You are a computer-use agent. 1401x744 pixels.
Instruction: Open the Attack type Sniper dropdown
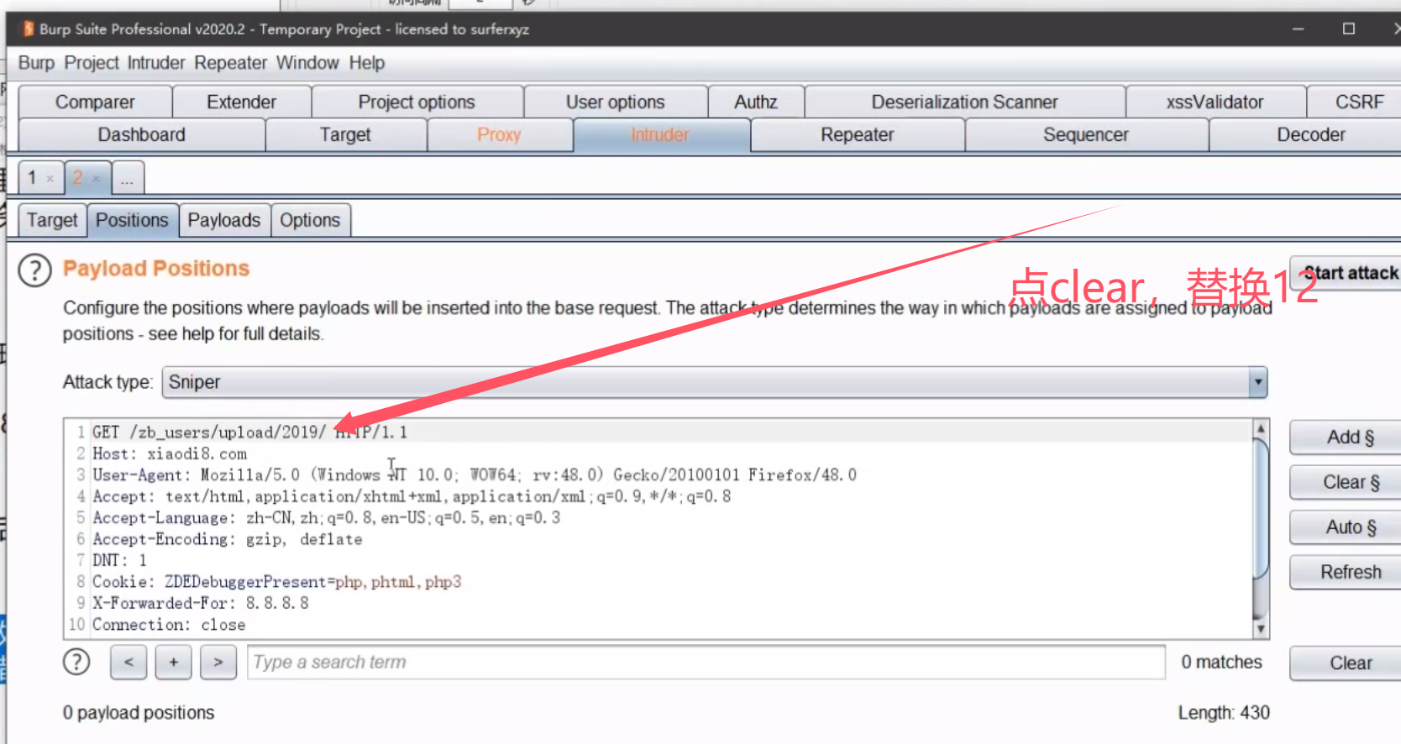pos(714,382)
